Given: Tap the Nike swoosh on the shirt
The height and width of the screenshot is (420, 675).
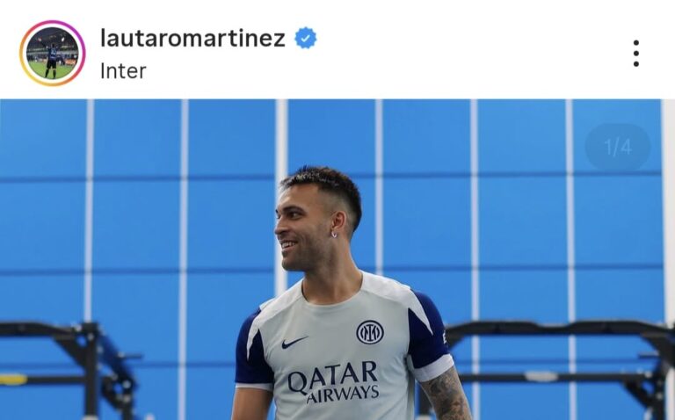Looking at the screenshot, I should pos(294,343).
